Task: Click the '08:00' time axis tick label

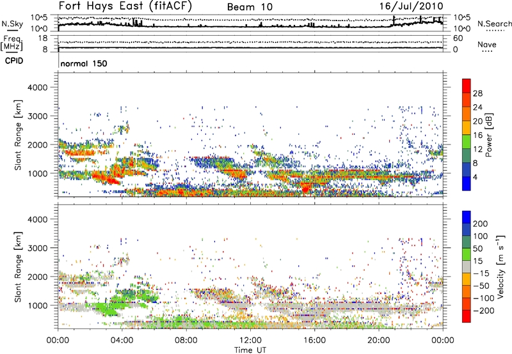Action: point(186,341)
